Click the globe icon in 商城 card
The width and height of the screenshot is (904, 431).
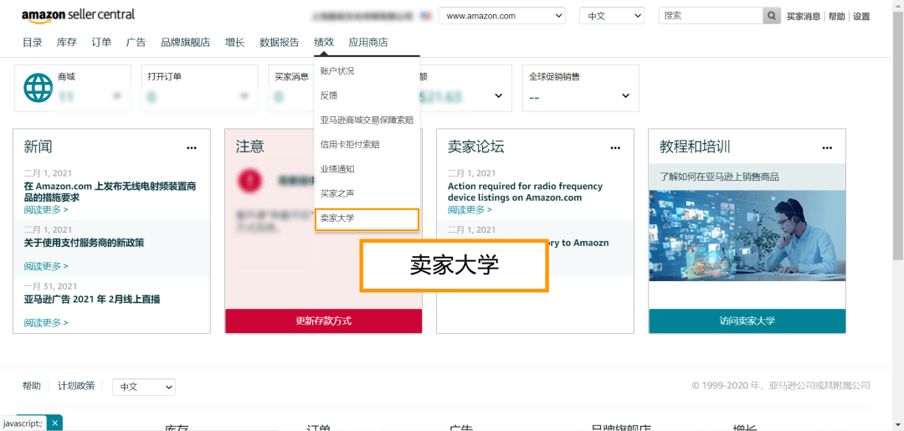pyautogui.click(x=38, y=88)
